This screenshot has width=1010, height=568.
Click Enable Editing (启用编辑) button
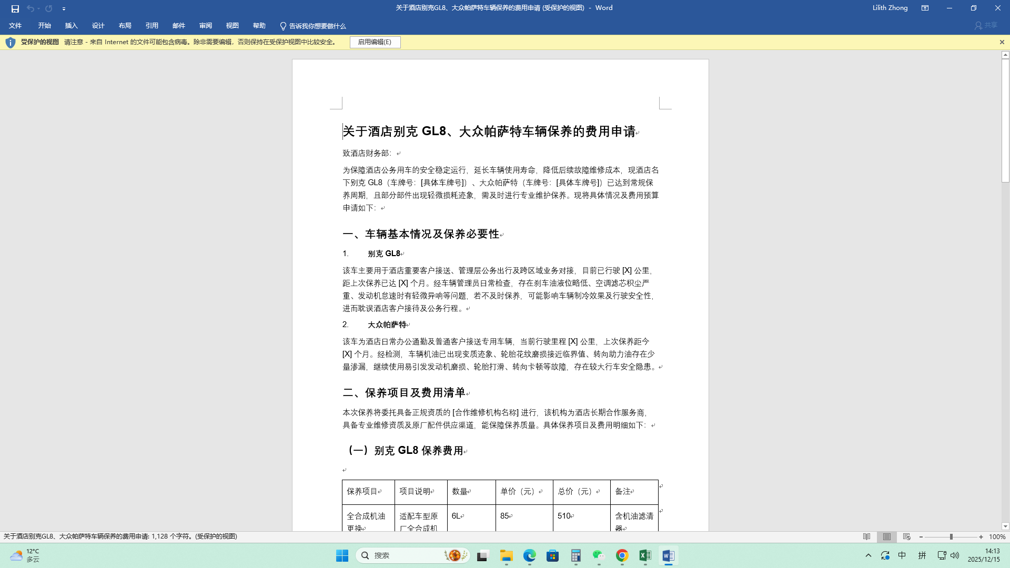tap(375, 42)
